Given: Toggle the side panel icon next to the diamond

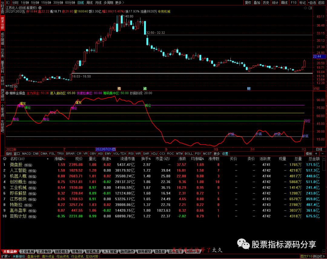Looking at the screenshot, I should [310, 8].
